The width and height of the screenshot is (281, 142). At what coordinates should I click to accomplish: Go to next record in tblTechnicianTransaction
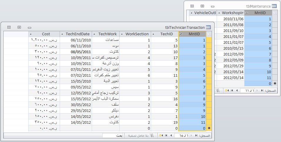171,136
